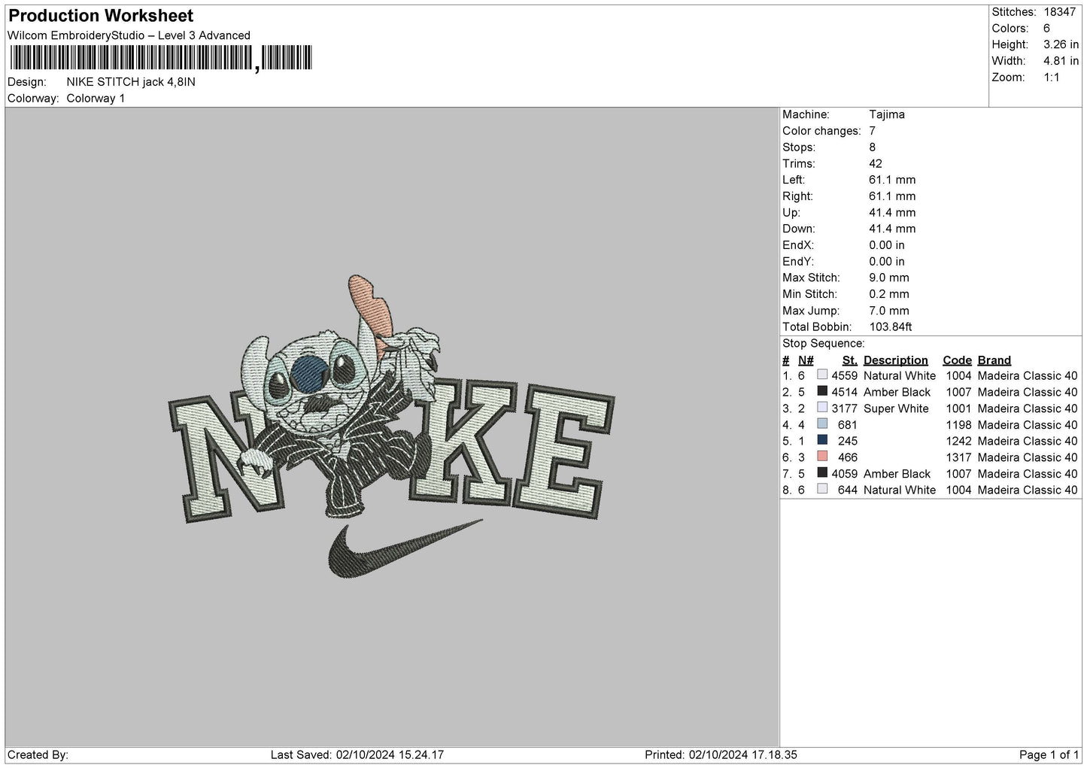
Task: Click the 'Stop Sequence:' heading
Action: pos(824,344)
